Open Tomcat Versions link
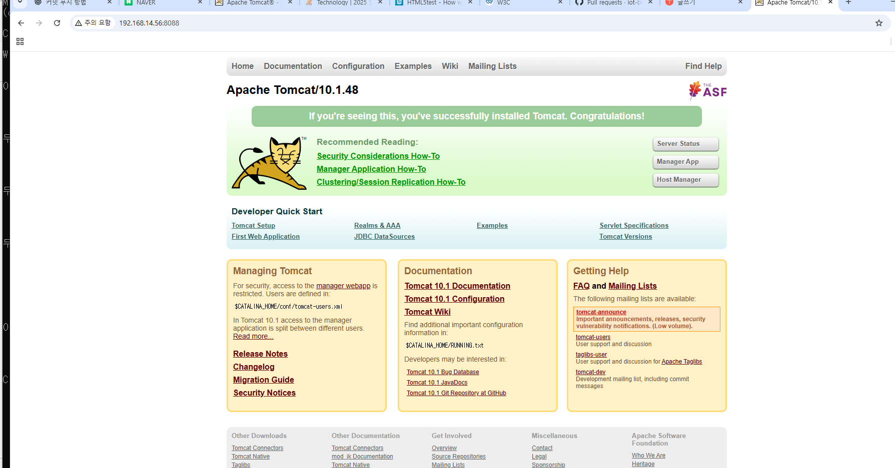The width and height of the screenshot is (895, 468). click(625, 236)
